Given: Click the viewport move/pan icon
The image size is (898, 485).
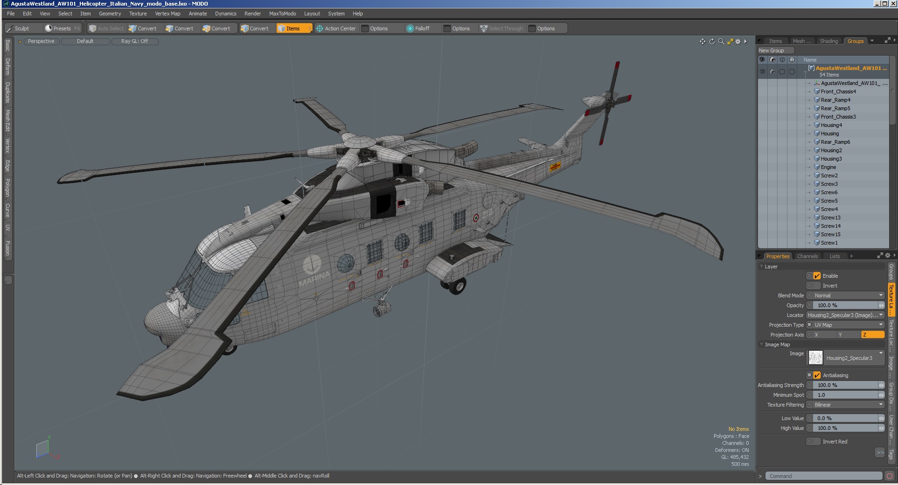Looking at the screenshot, I should (702, 42).
